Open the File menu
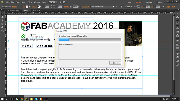This screenshot has width=180, height=101. coord(7,2)
